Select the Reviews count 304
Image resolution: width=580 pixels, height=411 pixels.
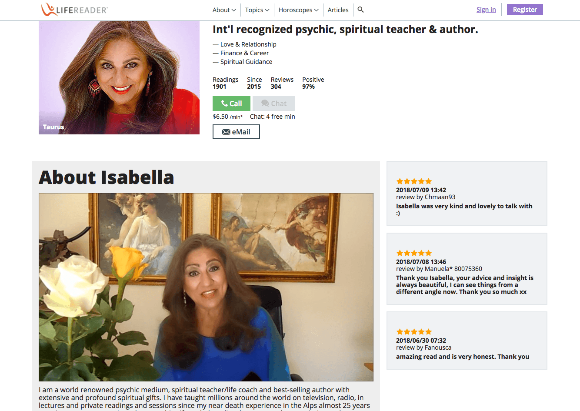[x=276, y=87]
